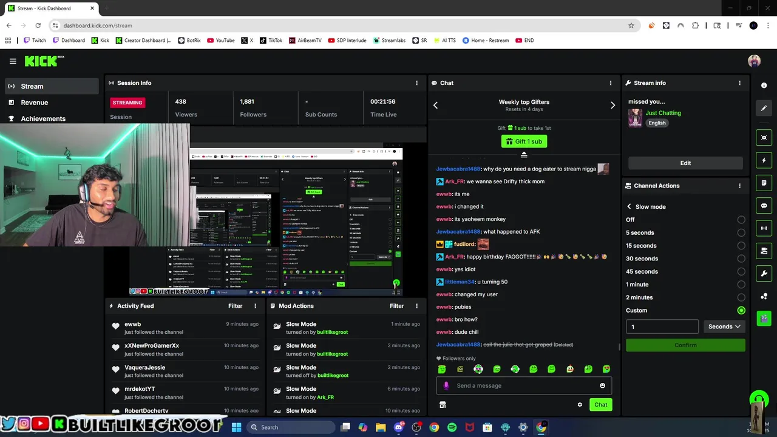
Task: Toggle the document icon in the right sidebar
Action: pyautogui.click(x=764, y=183)
